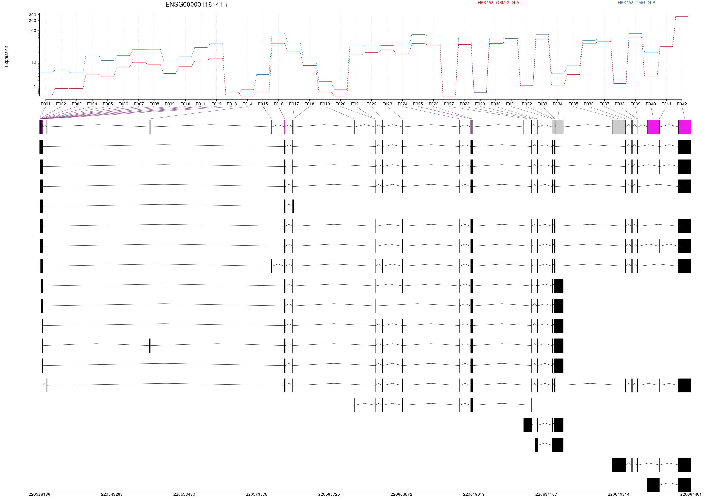Image resolution: width=724 pixels, height=500 pixels.
Task: Click genomic coordinate 220634167
Action: point(547,494)
